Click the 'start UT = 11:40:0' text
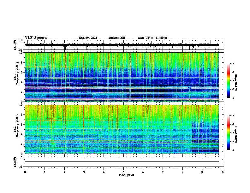 152,38
